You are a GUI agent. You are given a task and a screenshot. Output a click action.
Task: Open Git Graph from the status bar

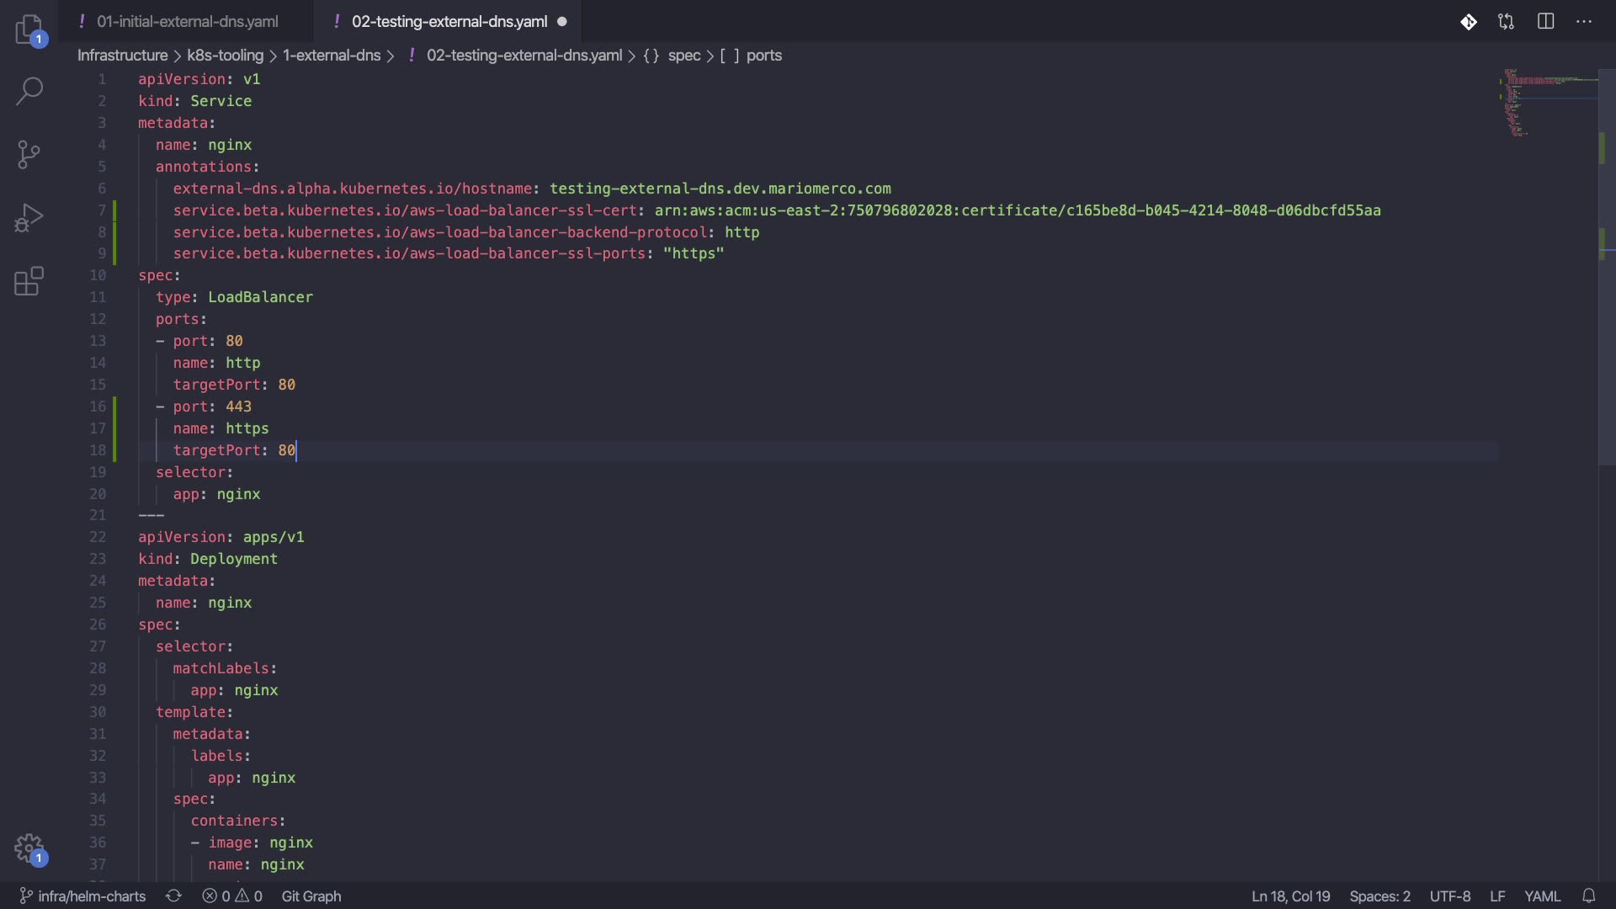(311, 896)
